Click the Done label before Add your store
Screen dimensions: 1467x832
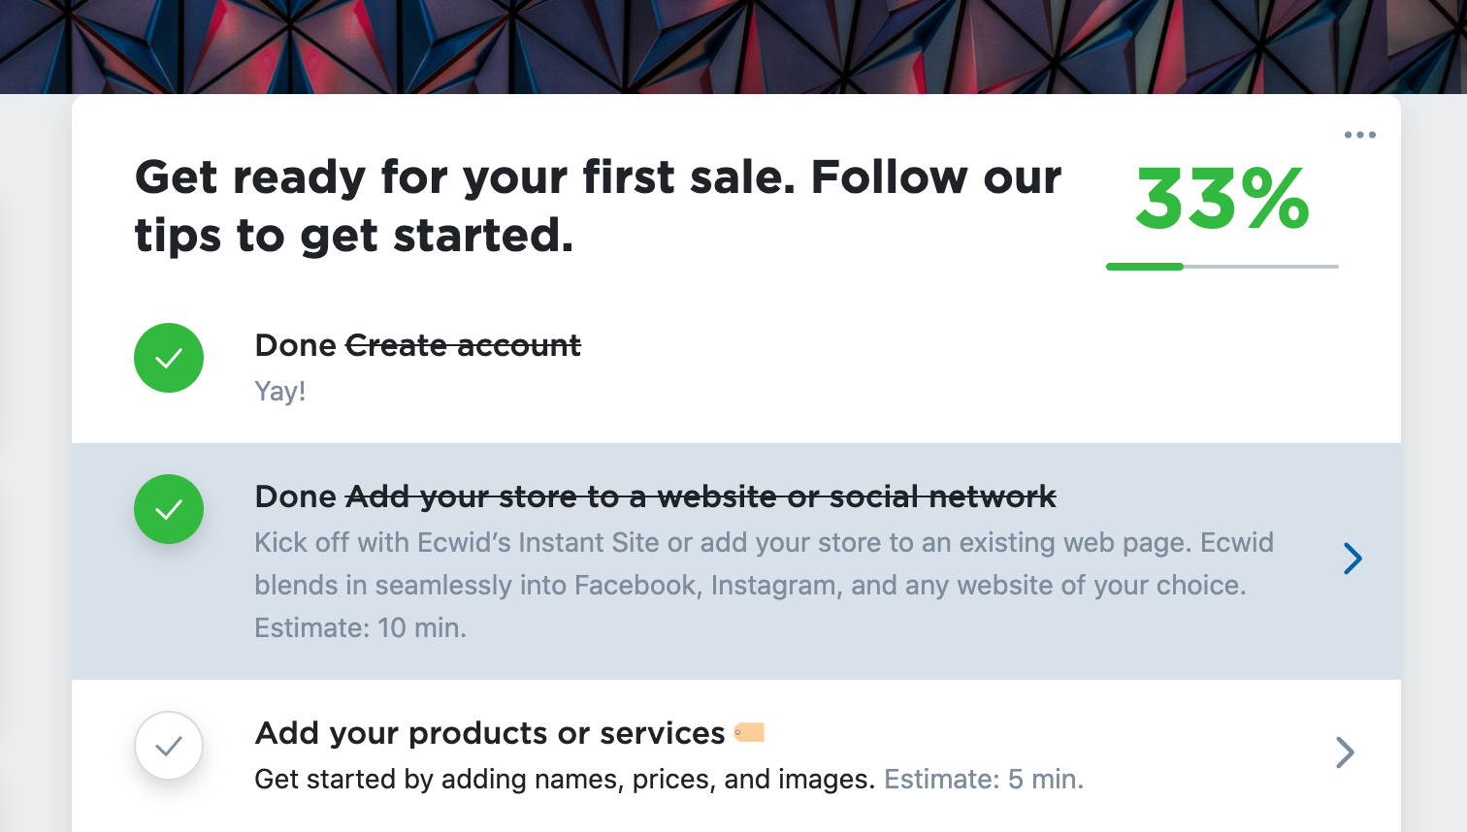tap(295, 496)
